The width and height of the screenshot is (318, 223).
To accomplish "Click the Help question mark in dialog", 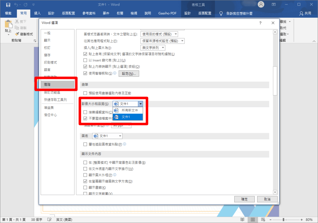I will [x=260, y=23].
